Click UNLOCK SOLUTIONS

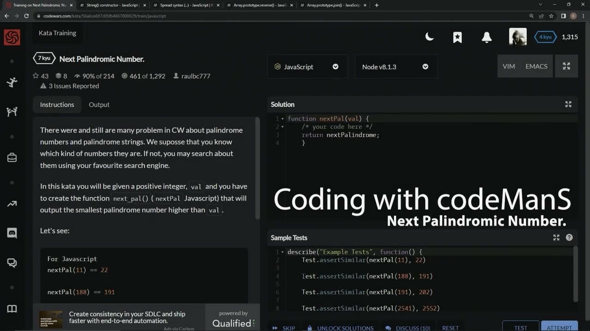coord(340,328)
